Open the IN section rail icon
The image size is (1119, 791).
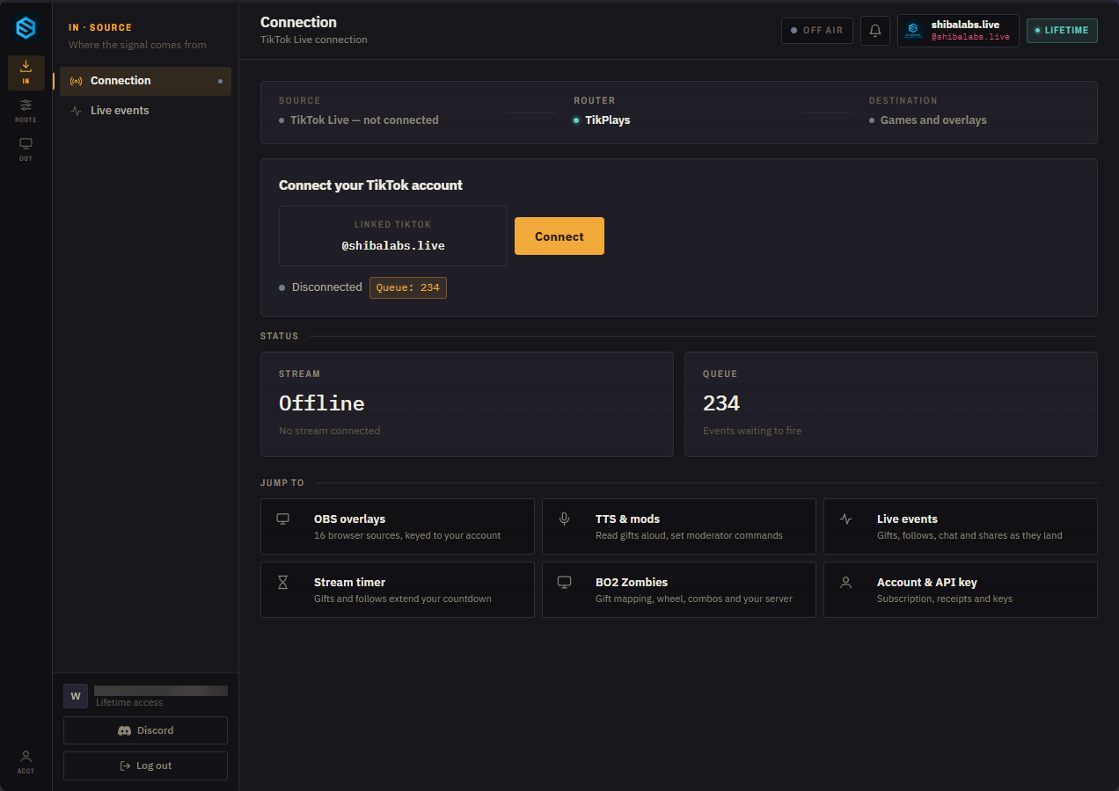26,72
